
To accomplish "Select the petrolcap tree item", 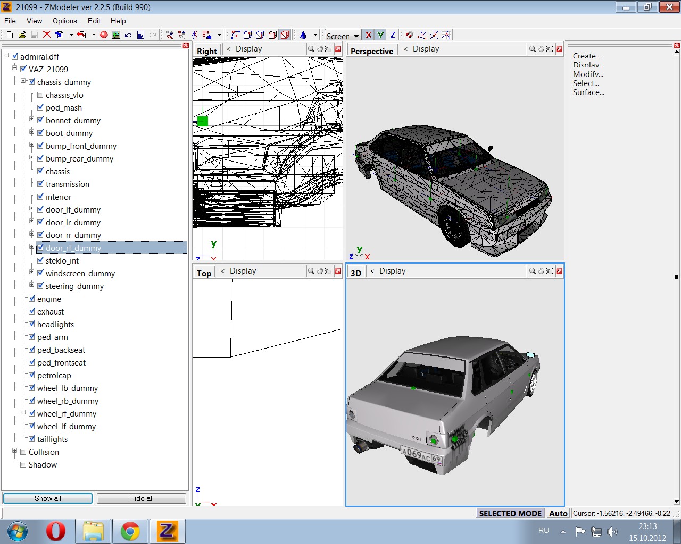I will pyautogui.click(x=54, y=375).
